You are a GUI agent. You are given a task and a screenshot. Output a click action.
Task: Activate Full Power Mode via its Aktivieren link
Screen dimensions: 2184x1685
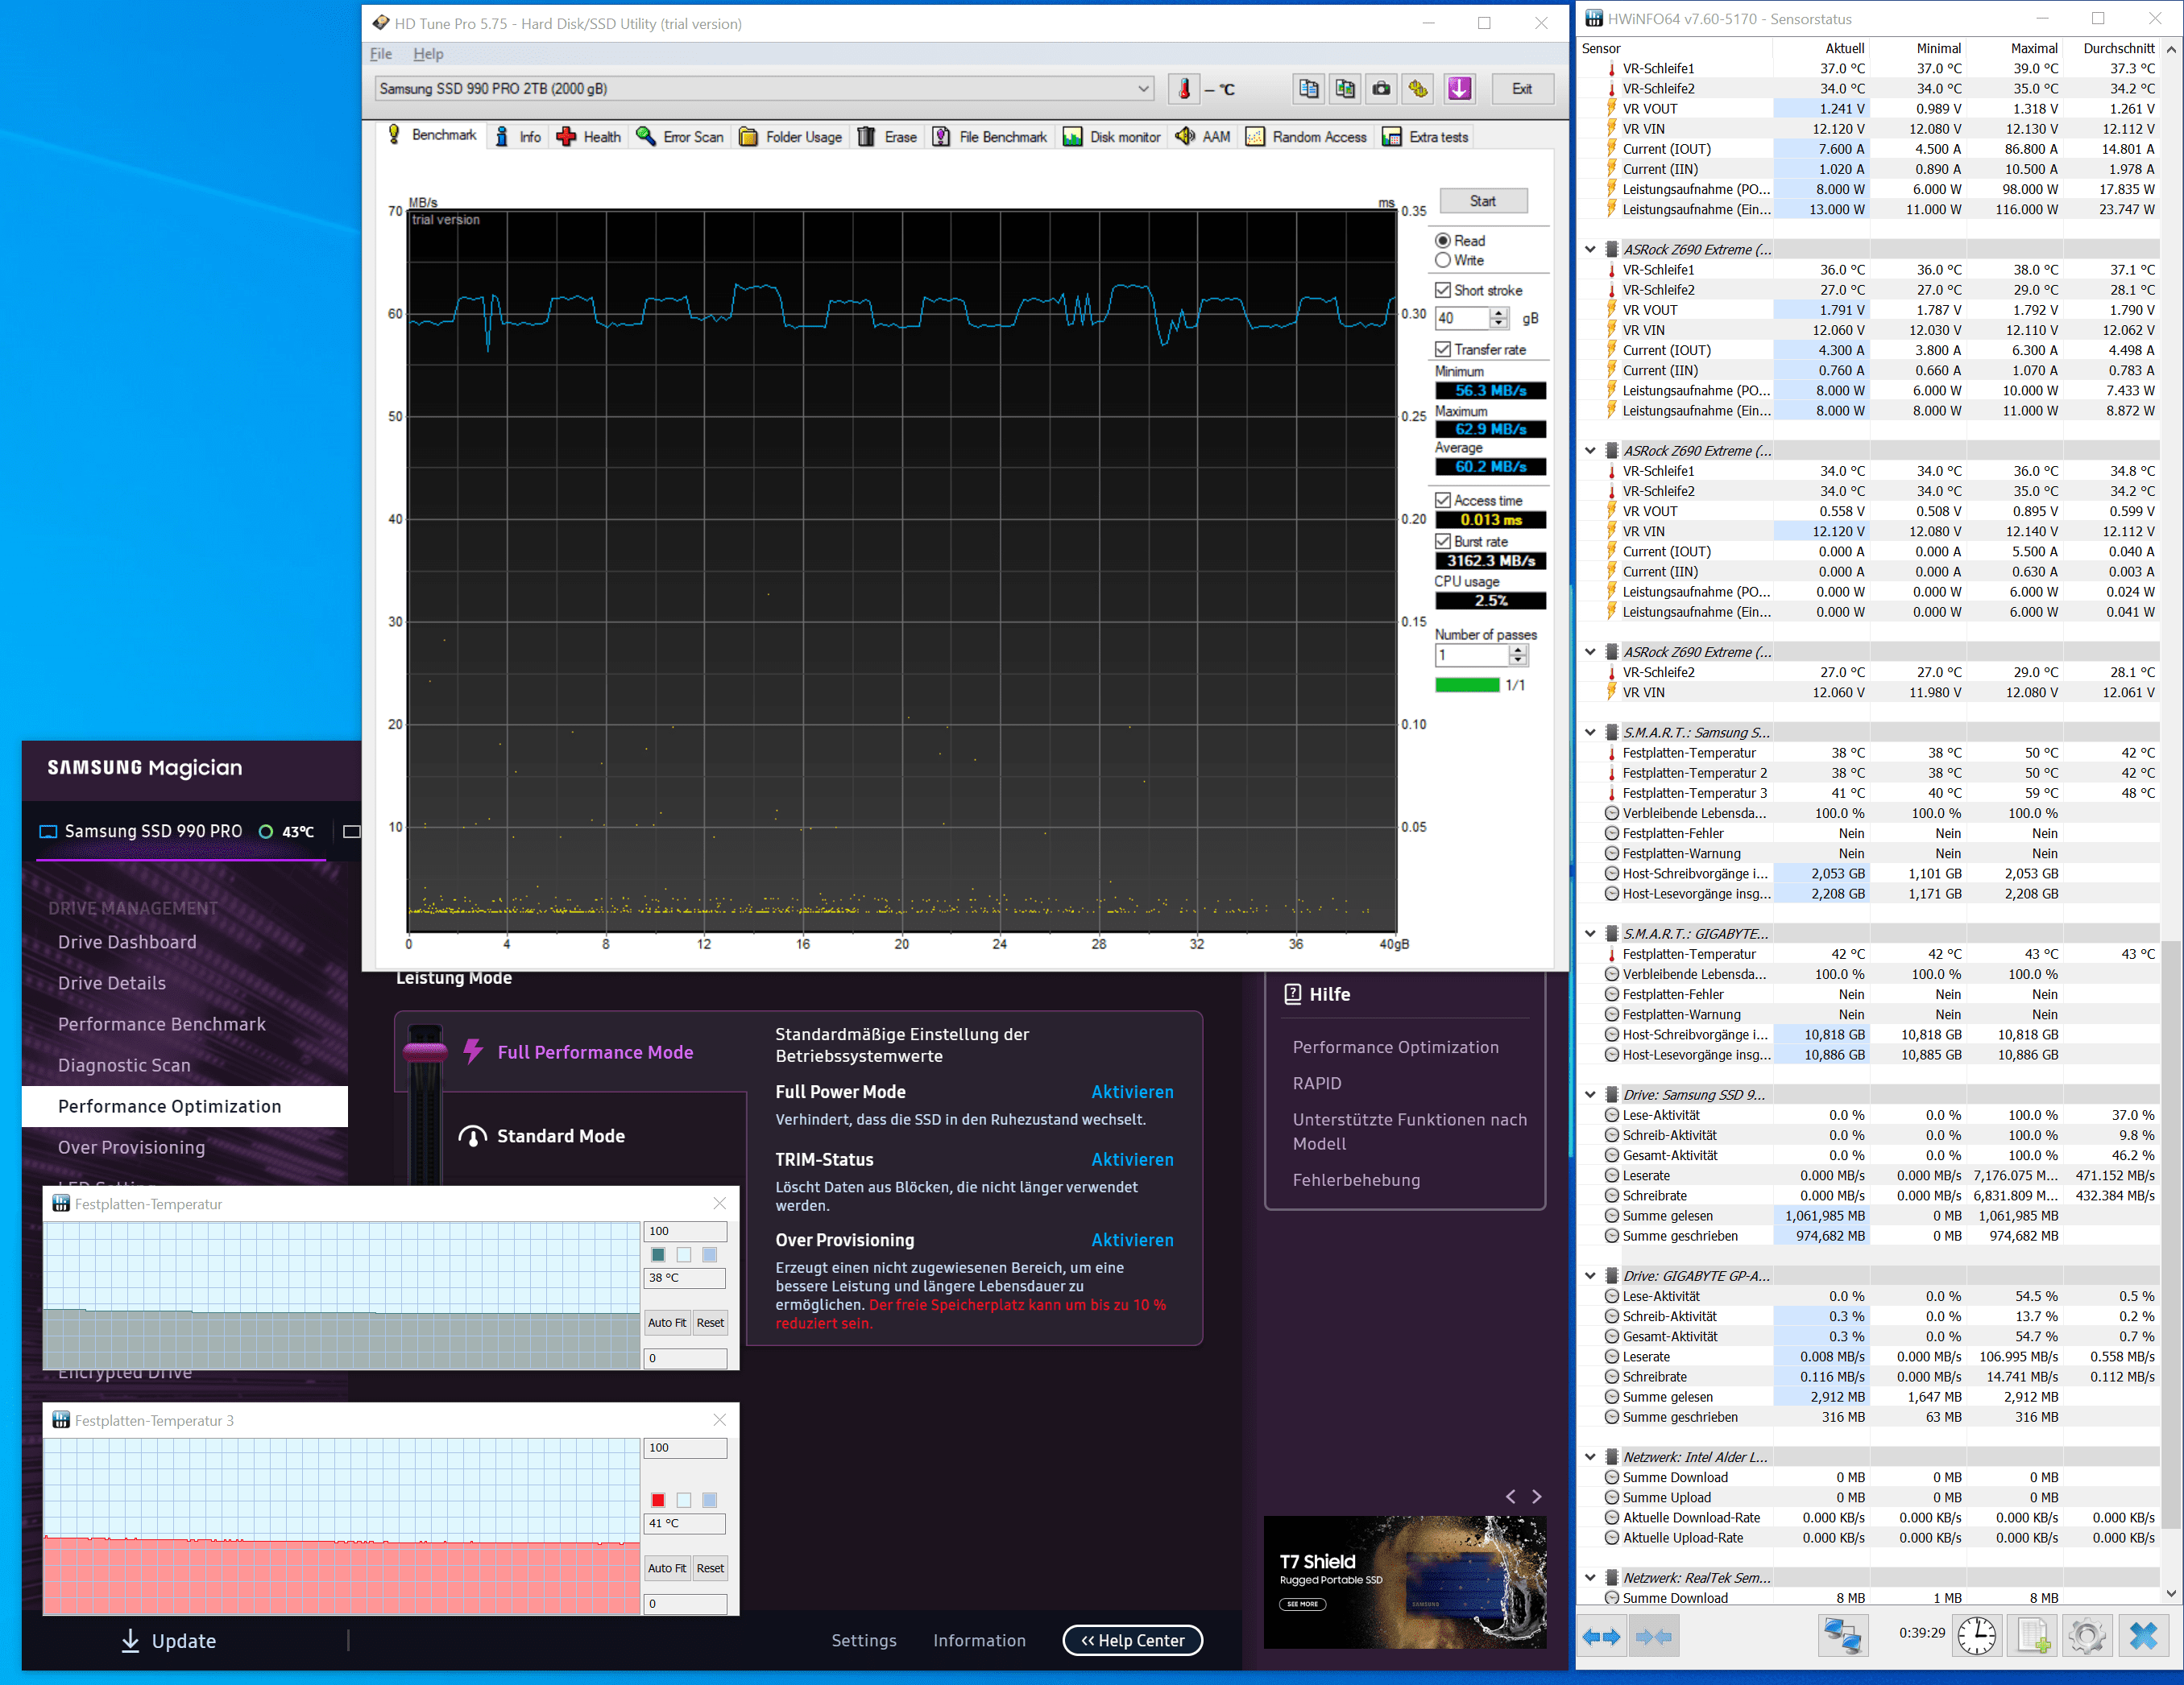click(x=1132, y=1092)
